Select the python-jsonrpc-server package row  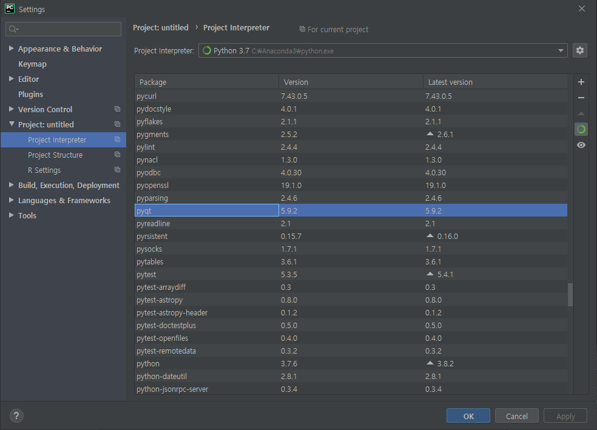pyautogui.click(x=351, y=389)
